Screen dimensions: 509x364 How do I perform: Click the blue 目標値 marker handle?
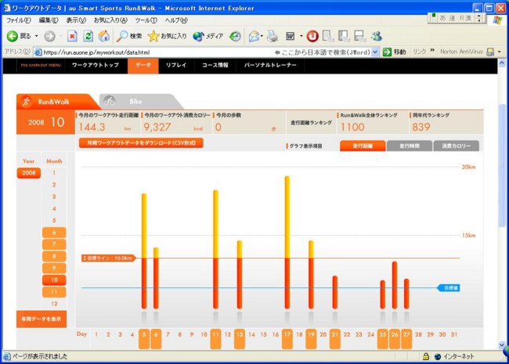tap(449, 288)
